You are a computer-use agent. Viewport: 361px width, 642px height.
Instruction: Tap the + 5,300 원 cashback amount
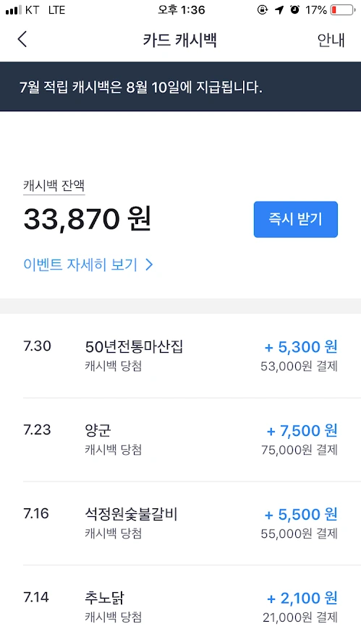(x=301, y=347)
